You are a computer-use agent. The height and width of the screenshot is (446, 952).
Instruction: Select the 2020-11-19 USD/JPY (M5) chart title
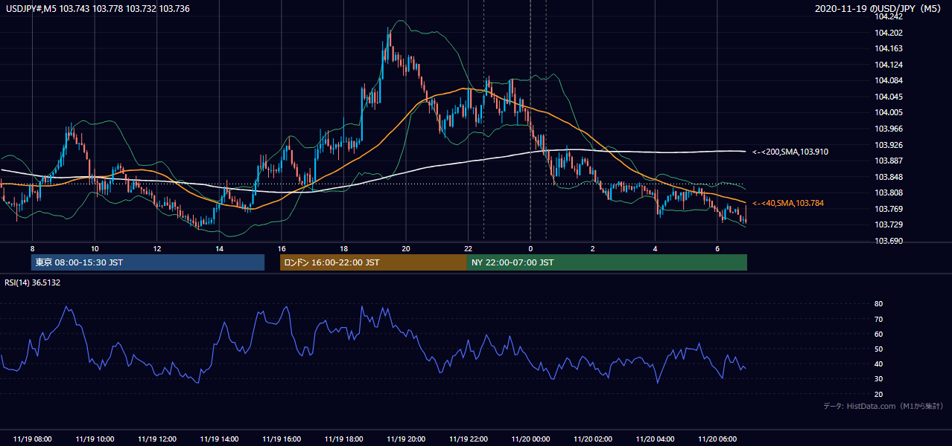[879, 9]
